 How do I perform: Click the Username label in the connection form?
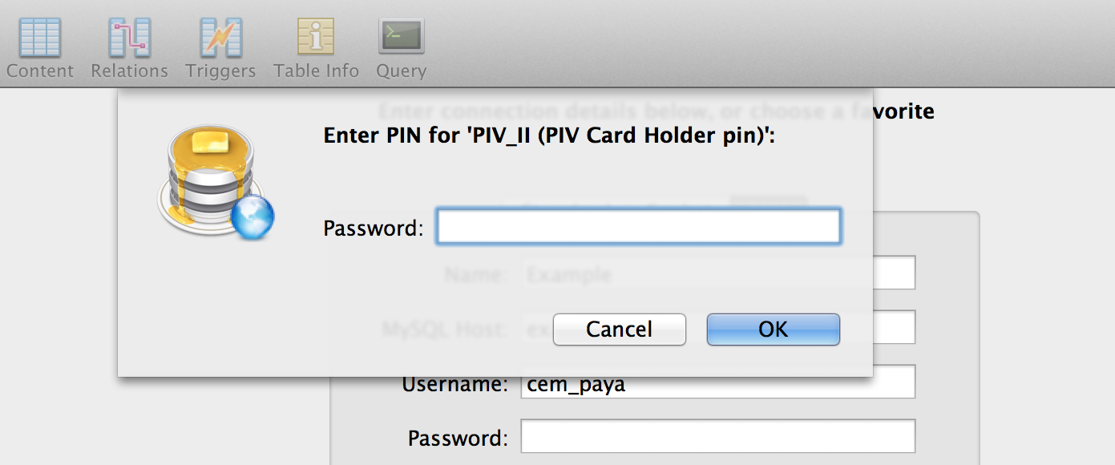point(455,385)
